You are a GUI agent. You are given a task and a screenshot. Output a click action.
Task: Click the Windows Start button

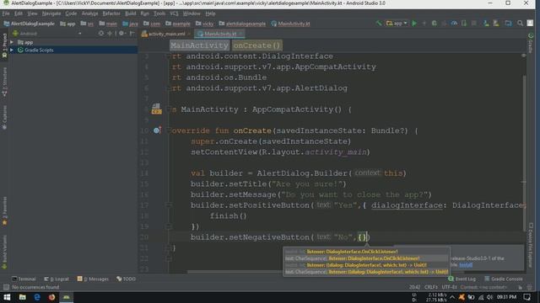click(x=7, y=297)
